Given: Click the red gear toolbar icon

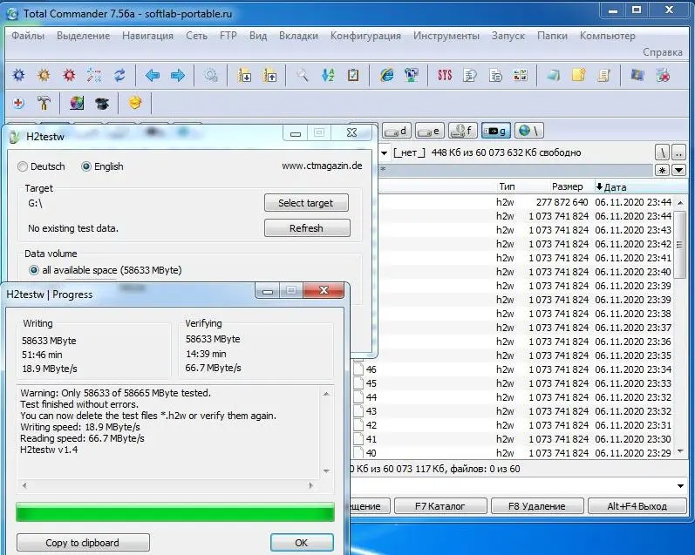Looking at the screenshot, I should [x=69, y=75].
